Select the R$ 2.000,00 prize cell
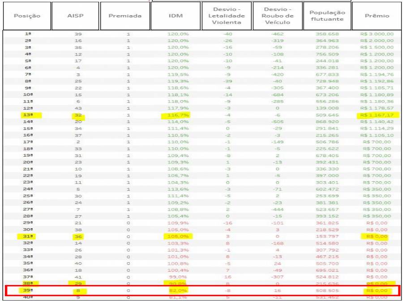 click(x=377, y=40)
